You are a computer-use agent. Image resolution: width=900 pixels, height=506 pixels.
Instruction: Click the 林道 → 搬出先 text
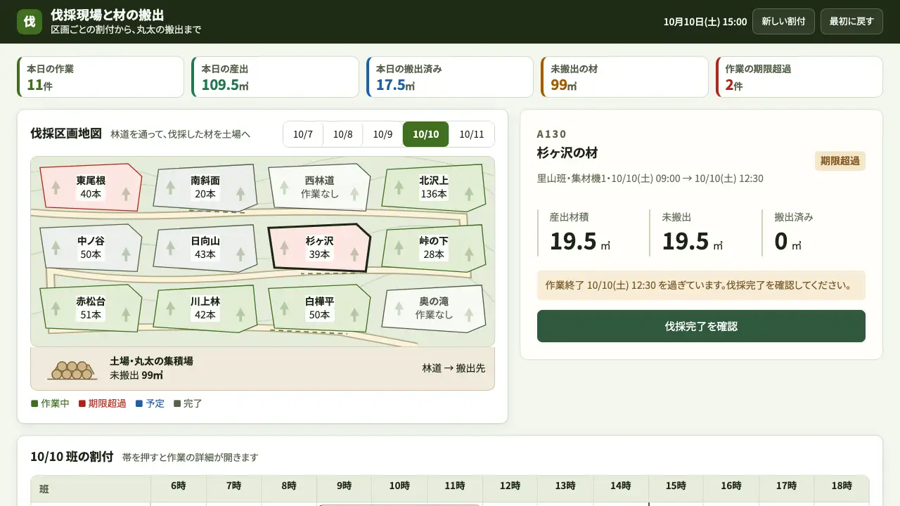pos(454,368)
